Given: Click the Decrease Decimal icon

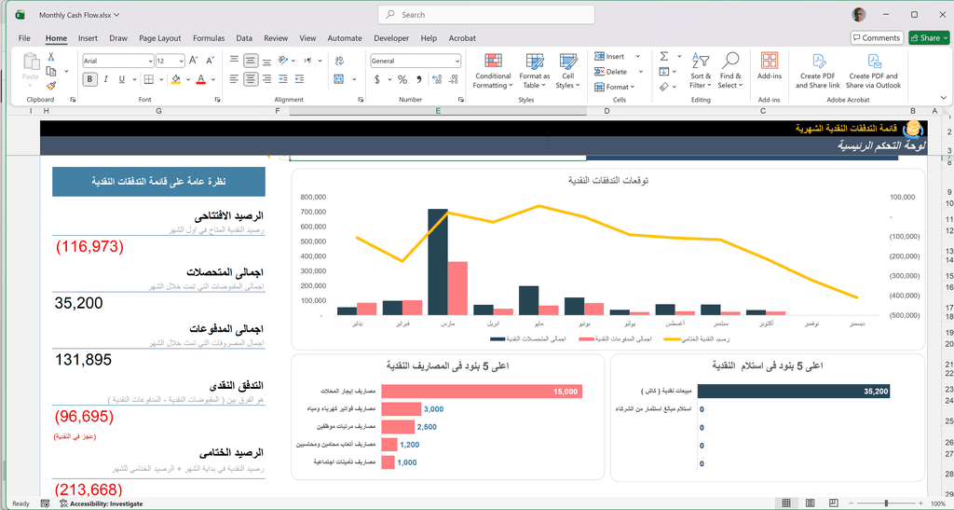Looking at the screenshot, I should pos(454,79).
